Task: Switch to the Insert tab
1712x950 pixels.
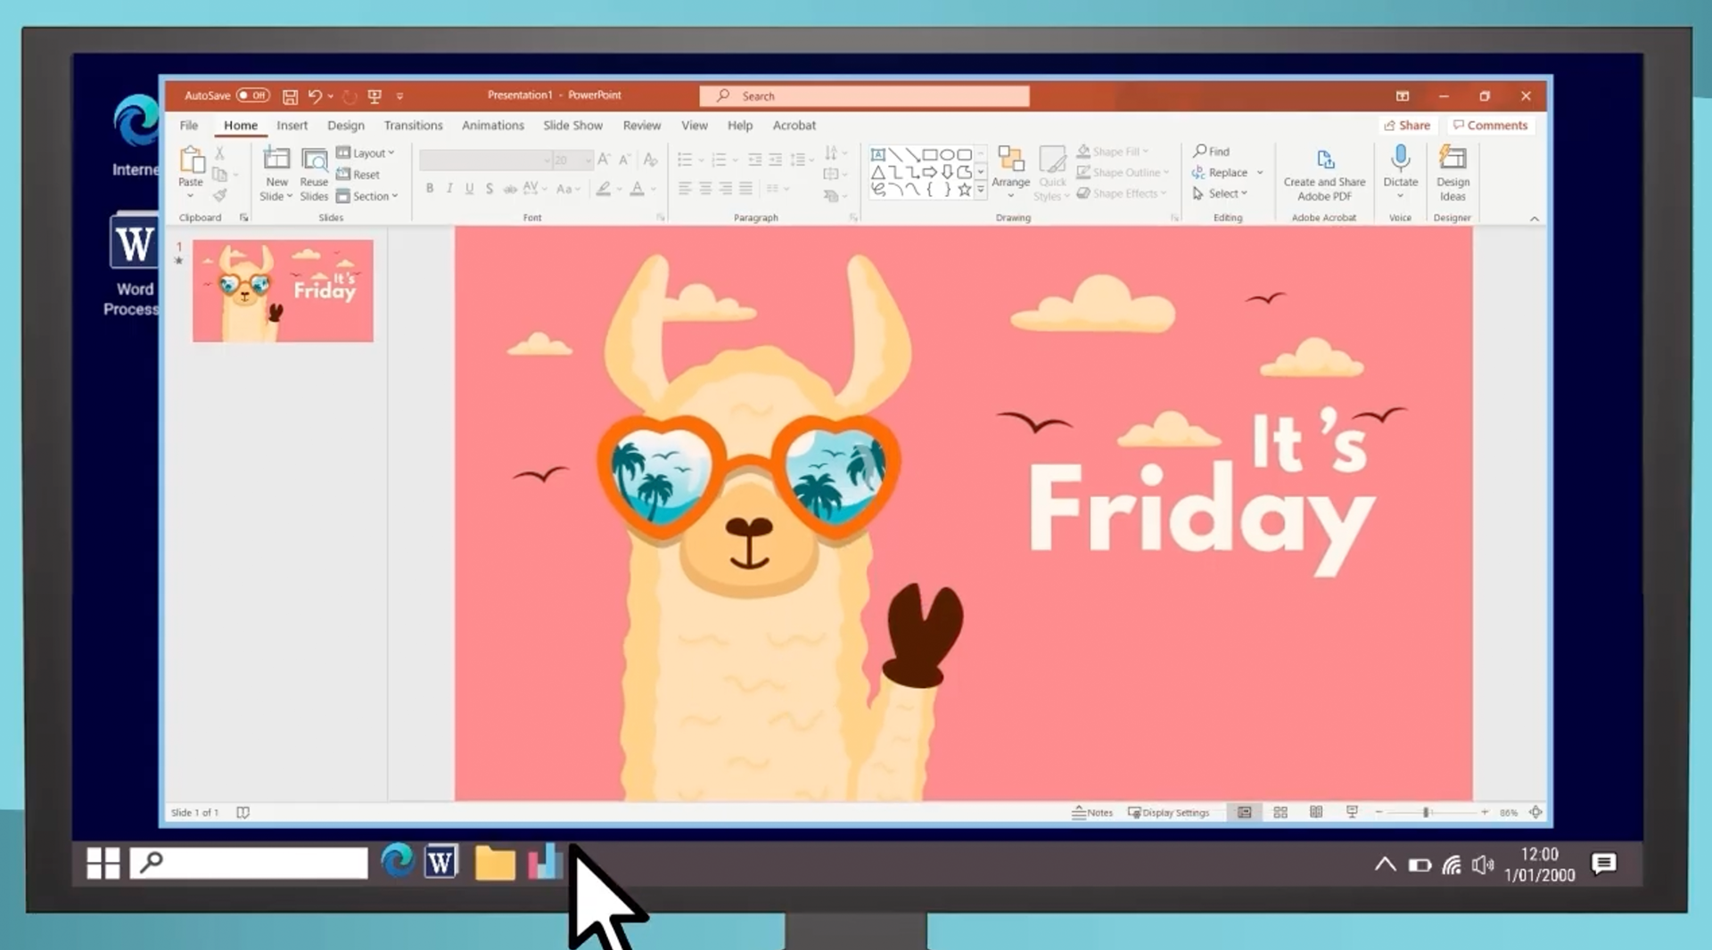Action: point(292,126)
